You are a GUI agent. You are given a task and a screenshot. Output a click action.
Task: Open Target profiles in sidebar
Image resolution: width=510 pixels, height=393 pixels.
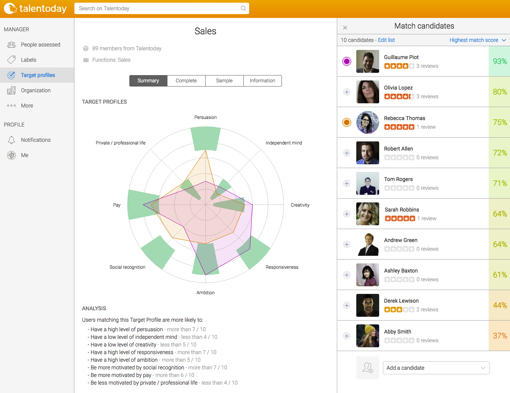pyautogui.click(x=38, y=75)
